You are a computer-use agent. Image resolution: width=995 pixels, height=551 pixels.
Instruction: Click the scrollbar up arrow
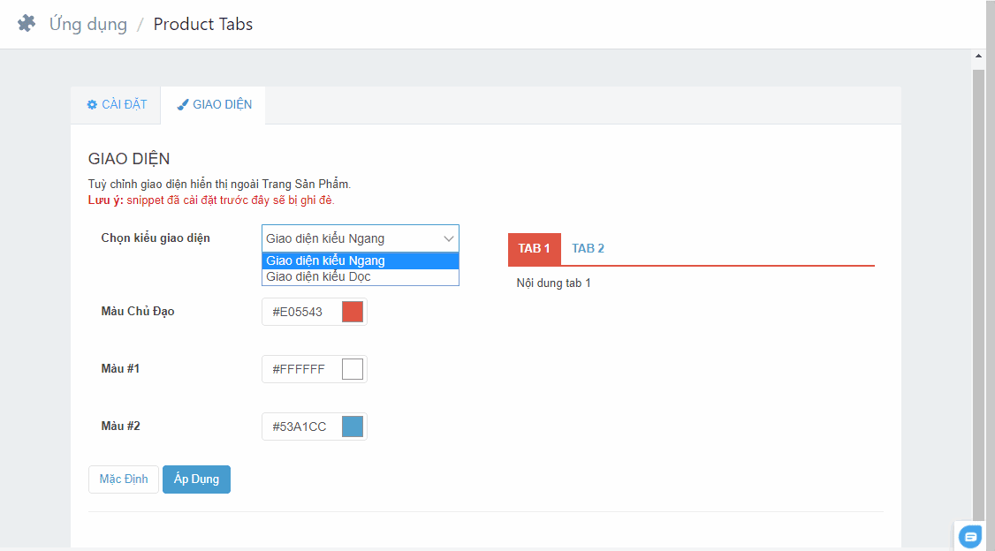[978, 57]
